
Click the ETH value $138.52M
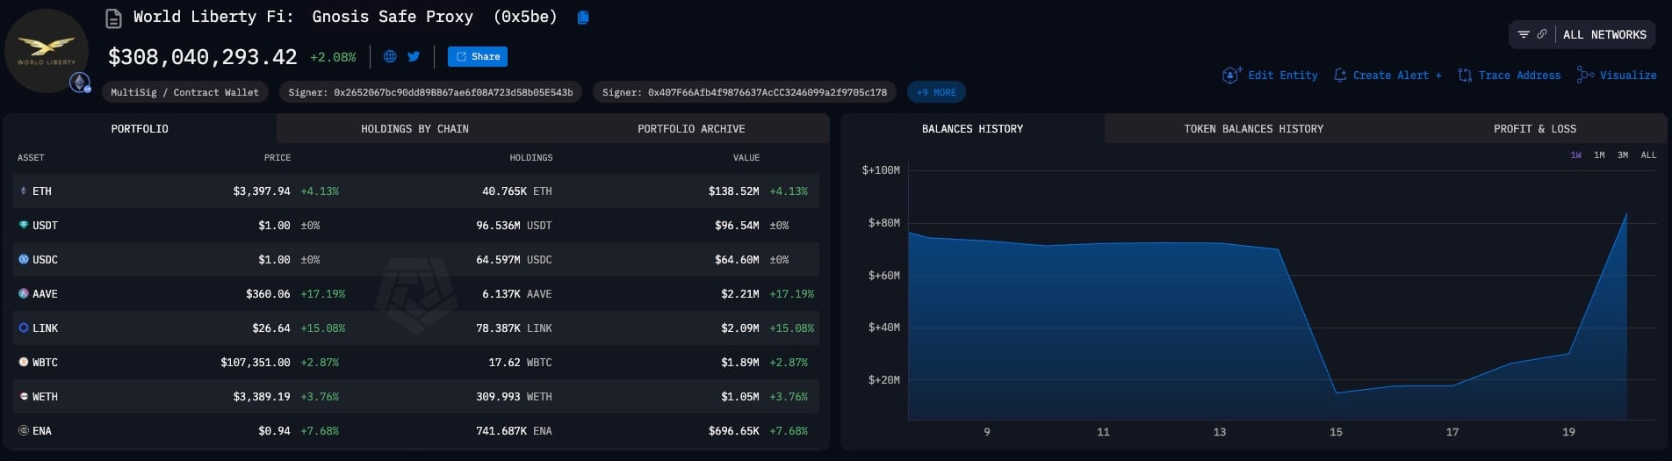[x=733, y=191]
